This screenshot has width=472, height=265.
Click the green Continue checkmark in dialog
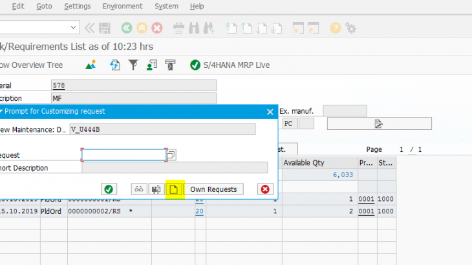coord(109,189)
